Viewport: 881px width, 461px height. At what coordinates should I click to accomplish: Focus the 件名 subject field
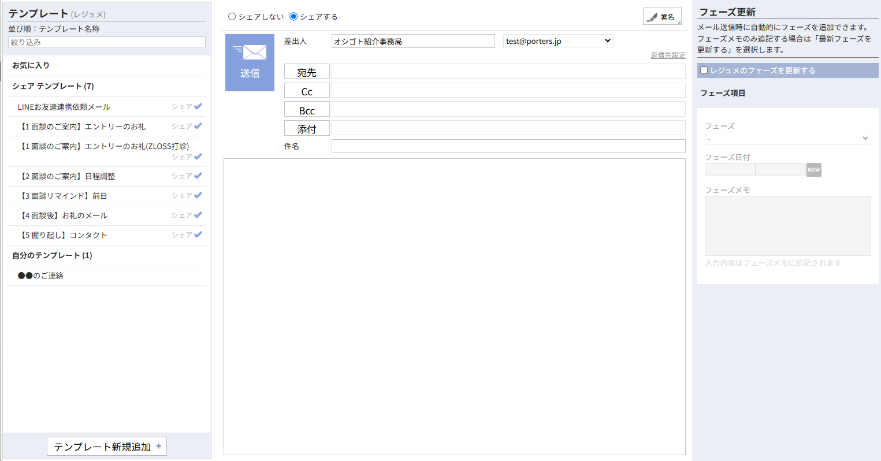pos(508,146)
